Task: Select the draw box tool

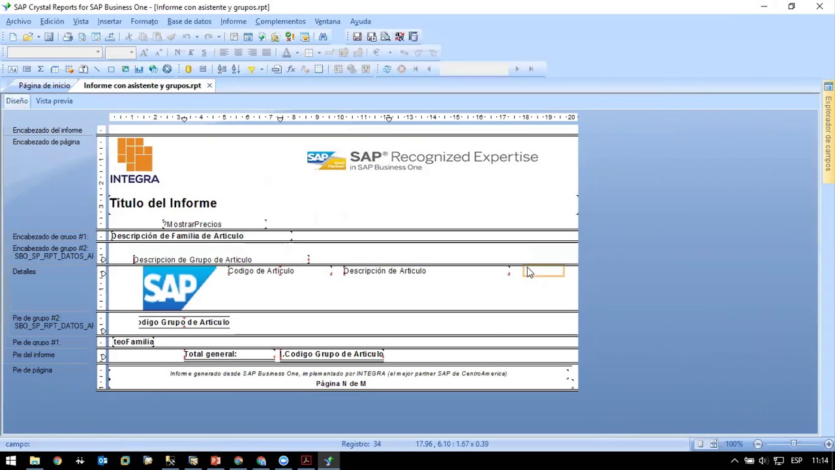Action: pos(111,69)
